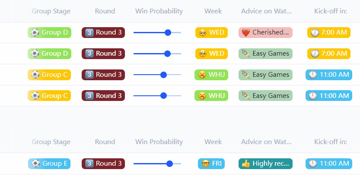
Task: Select the upper Week column header
Action: (x=213, y=11)
